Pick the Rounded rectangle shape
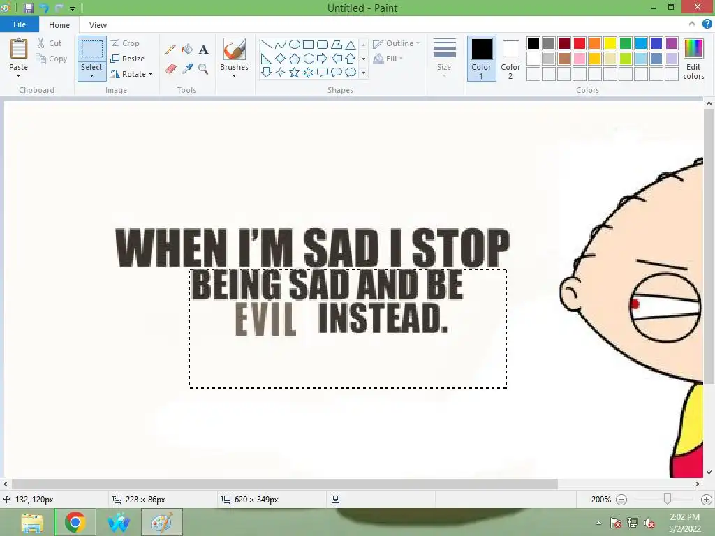The image size is (715, 536). pos(323,44)
